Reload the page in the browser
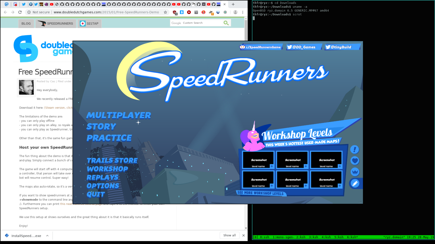435x244 pixels. pyautogui.click(x=20, y=12)
